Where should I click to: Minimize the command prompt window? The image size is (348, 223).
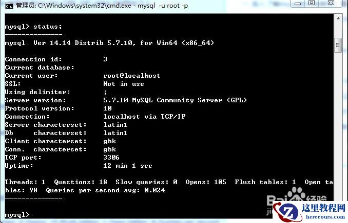(x=298, y=3)
